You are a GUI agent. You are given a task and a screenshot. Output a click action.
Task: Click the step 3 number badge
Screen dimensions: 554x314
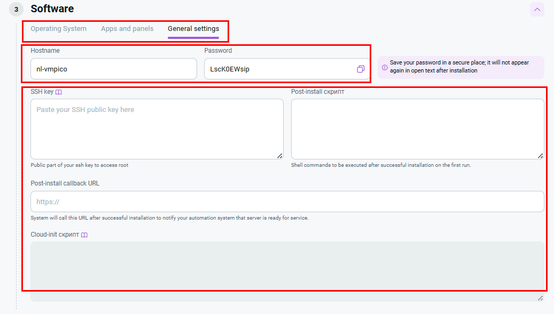click(x=16, y=9)
